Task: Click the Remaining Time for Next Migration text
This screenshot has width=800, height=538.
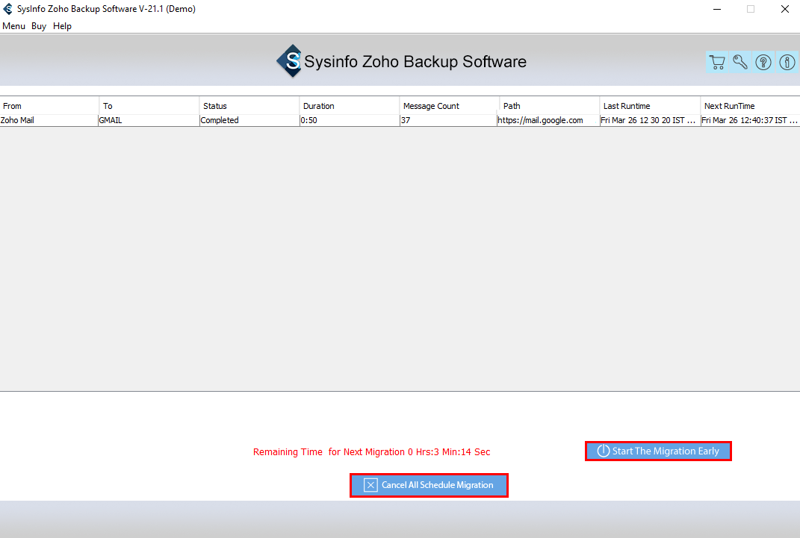Action: (x=371, y=452)
